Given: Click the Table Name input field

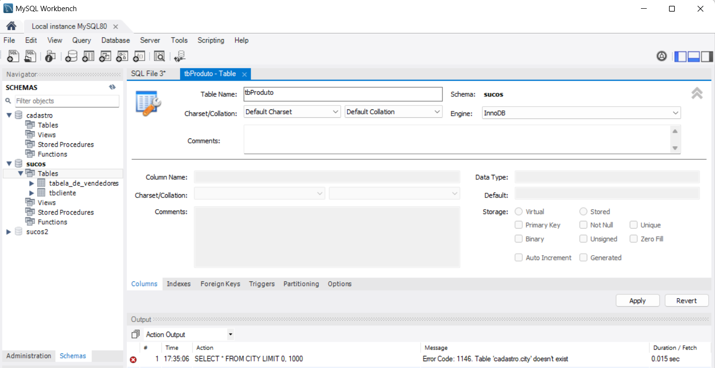Looking at the screenshot, I should [343, 94].
